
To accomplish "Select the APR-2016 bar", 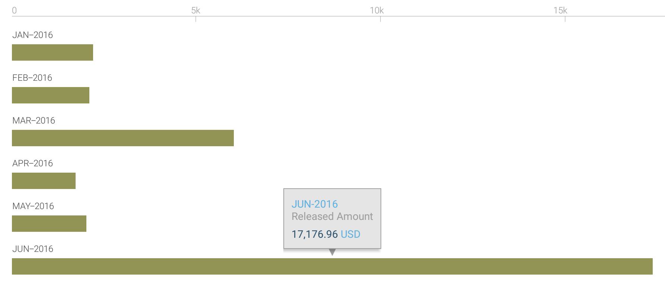I will [44, 181].
